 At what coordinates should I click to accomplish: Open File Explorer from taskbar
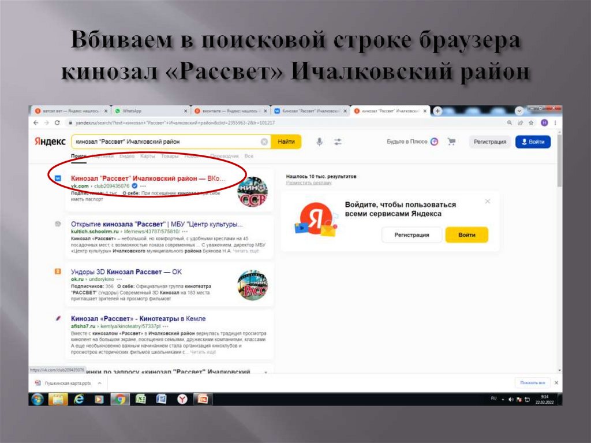coord(58,399)
